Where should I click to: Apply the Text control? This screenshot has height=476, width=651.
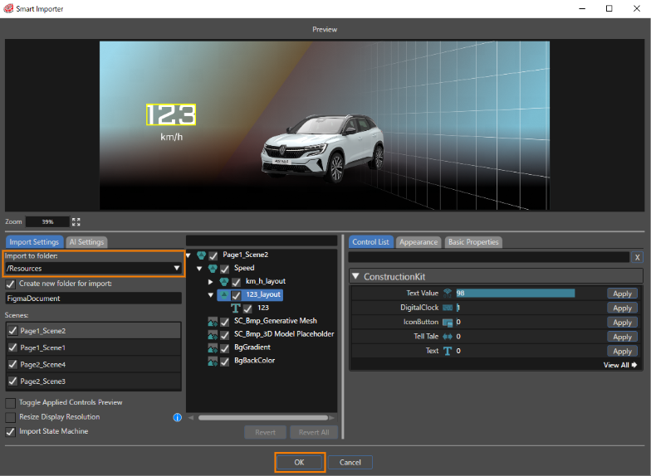(x=622, y=352)
